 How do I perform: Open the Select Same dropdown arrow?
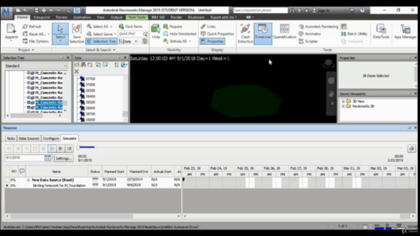click(115, 34)
